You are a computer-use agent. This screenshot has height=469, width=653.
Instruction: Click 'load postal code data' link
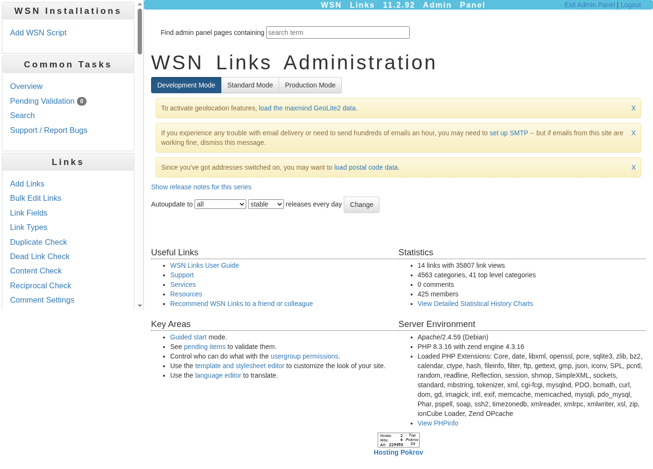(x=366, y=167)
